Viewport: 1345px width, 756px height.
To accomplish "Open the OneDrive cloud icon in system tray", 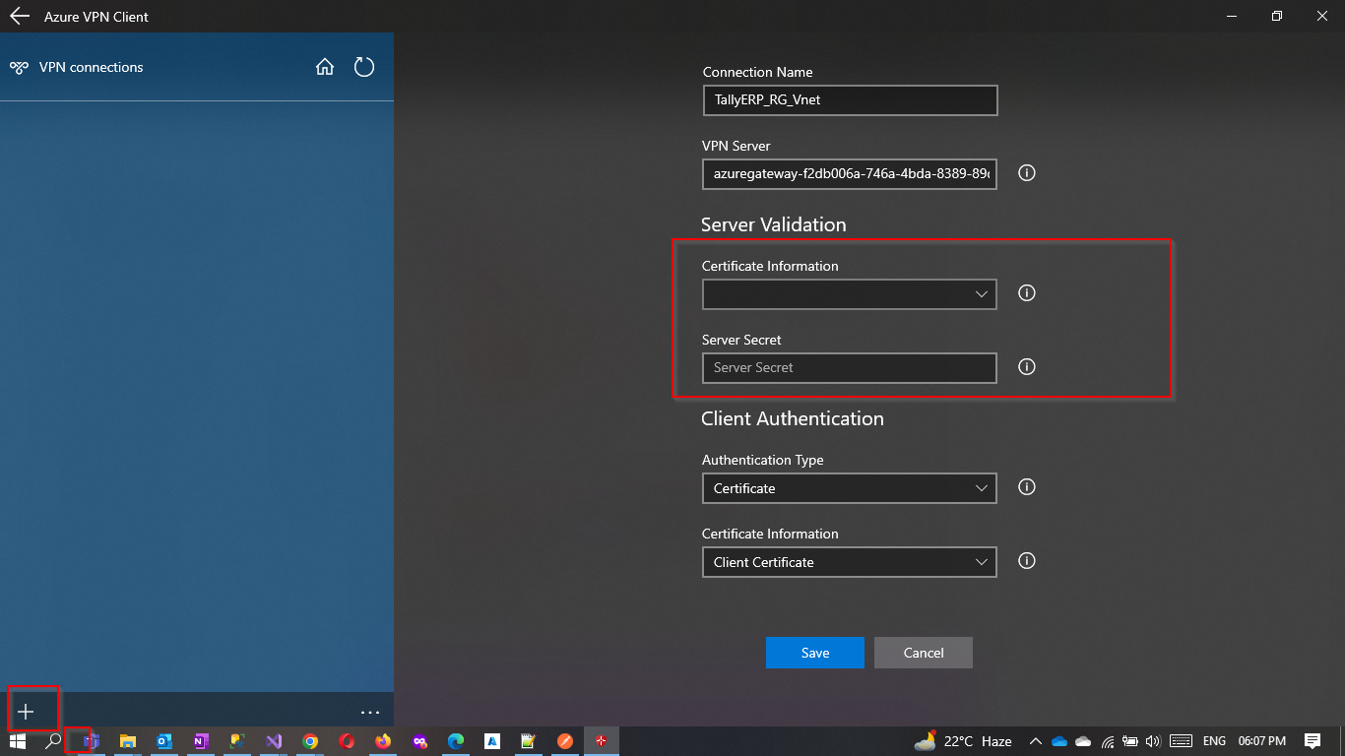I will tap(1058, 741).
